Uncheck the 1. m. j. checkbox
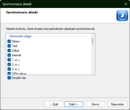The height and width of the screenshot is (110, 130). tap(9, 60)
